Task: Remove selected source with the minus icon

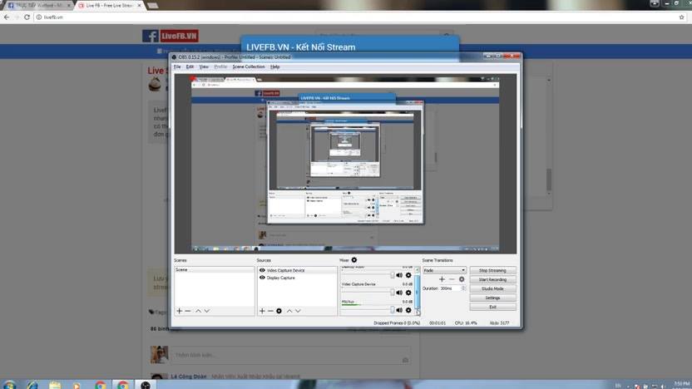Action: 270,311
